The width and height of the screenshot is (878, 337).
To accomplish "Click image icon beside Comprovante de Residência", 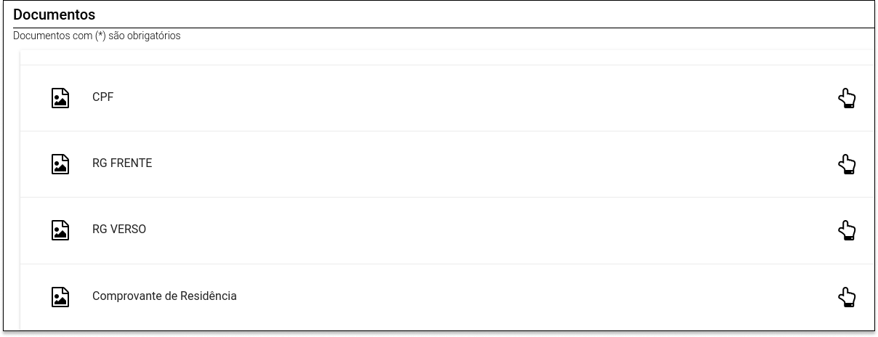I will pyautogui.click(x=60, y=297).
